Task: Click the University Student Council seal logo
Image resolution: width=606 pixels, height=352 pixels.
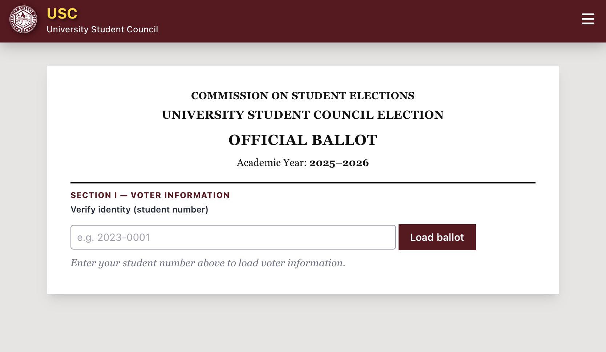Action: (23, 20)
